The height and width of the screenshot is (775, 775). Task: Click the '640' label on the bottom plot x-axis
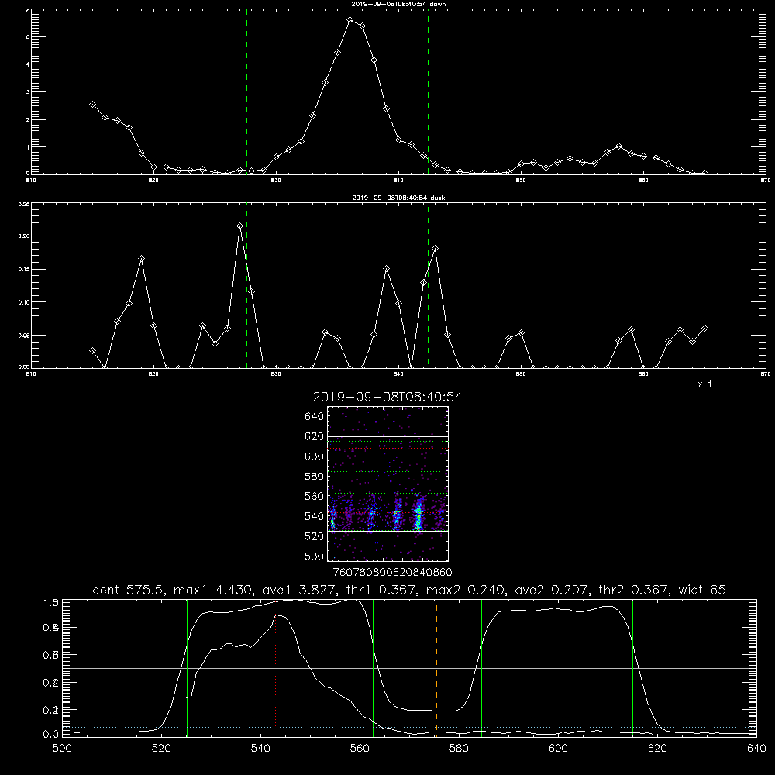point(756,749)
